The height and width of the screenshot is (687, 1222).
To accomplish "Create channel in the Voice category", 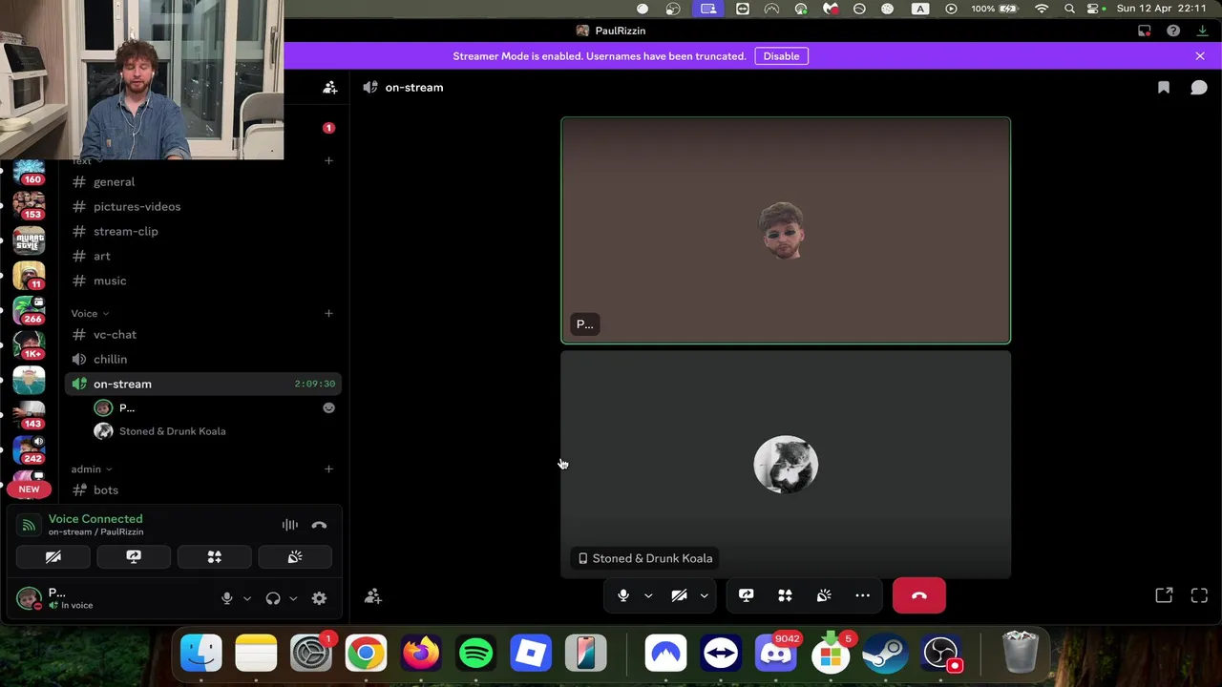I will pos(328,313).
